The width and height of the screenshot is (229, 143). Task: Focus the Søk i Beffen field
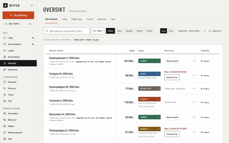(18, 24)
